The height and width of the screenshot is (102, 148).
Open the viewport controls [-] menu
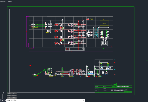[1, 1]
